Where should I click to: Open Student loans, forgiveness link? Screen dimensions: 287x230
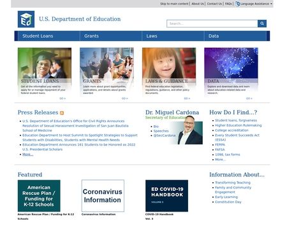pyautogui.click(x=236, y=120)
